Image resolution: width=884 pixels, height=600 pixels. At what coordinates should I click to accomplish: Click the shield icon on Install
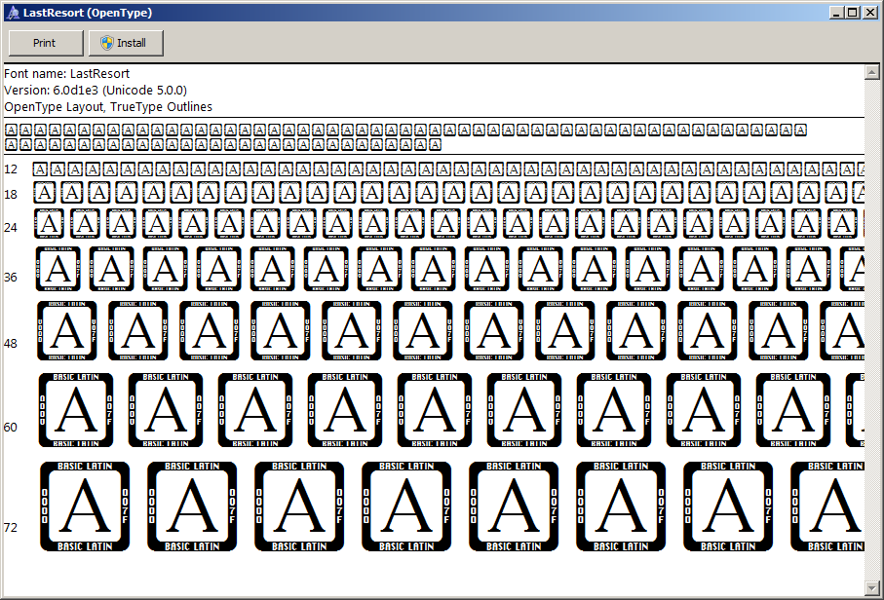pyautogui.click(x=107, y=43)
